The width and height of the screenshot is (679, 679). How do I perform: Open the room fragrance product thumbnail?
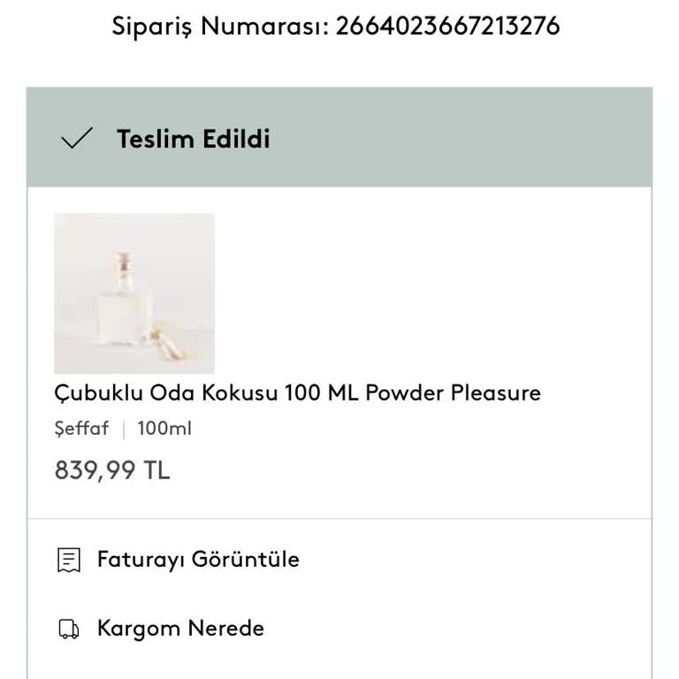click(x=134, y=293)
